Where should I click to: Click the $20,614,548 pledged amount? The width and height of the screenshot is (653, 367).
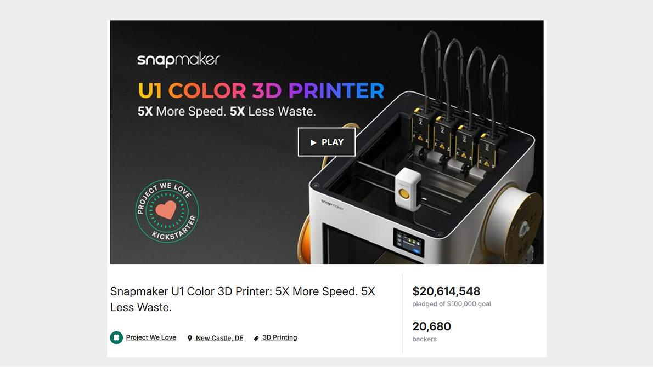446,291
